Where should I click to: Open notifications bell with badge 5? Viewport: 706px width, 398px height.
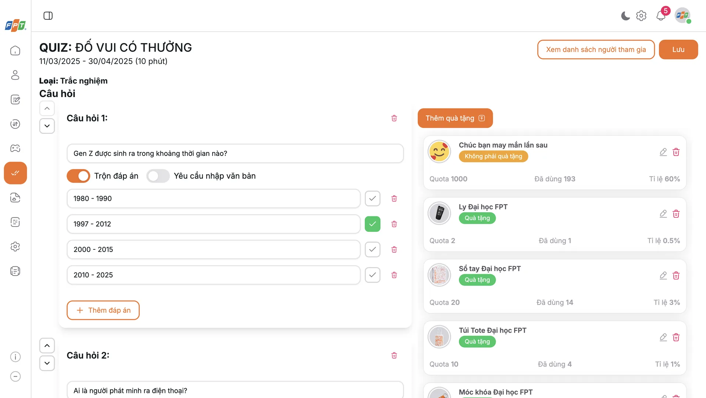(661, 16)
